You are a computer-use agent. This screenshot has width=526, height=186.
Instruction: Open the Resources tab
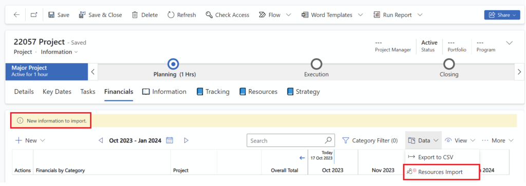[x=258, y=92]
